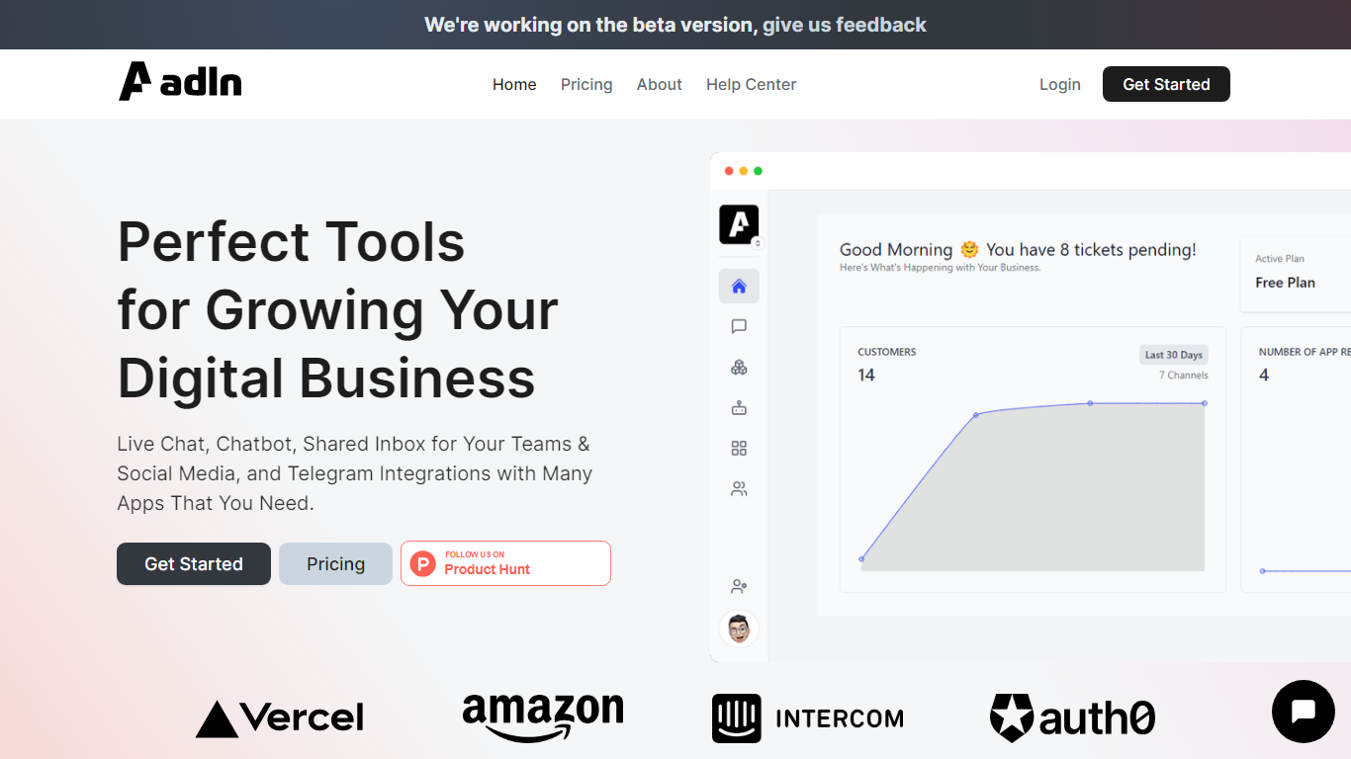Open the team members people icon
The height and width of the screenshot is (759, 1351).
[x=739, y=489]
